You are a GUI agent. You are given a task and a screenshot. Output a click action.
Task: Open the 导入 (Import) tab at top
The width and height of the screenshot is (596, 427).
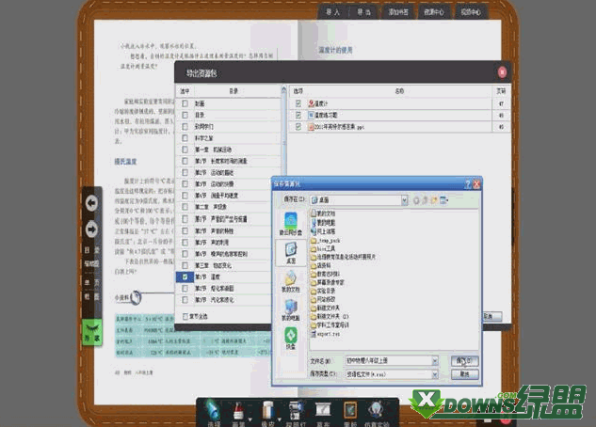332,12
